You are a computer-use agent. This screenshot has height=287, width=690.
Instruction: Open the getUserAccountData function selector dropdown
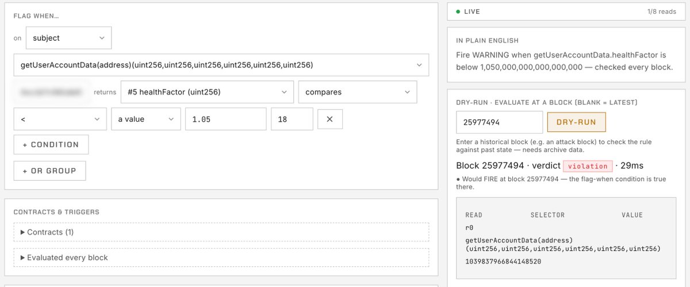pyautogui.click(x=221, y=65)
